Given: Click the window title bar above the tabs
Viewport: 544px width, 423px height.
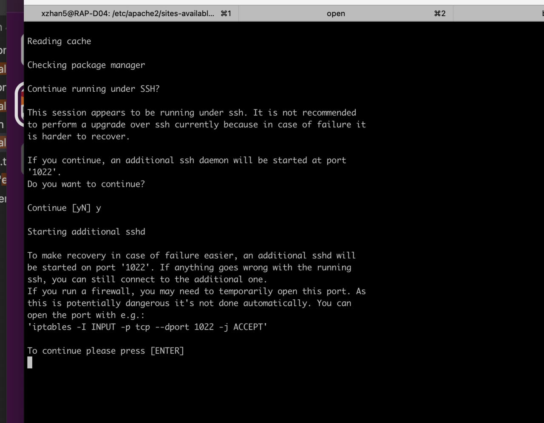Looking at the screenshot, I should tap(272, 3).
